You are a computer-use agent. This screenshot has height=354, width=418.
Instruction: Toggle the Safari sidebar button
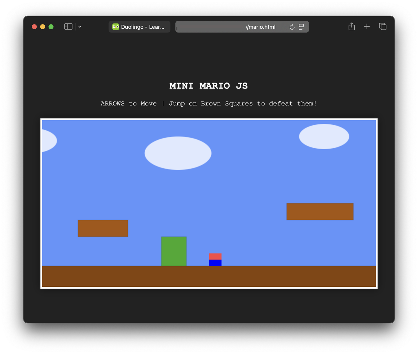[68, 27]
